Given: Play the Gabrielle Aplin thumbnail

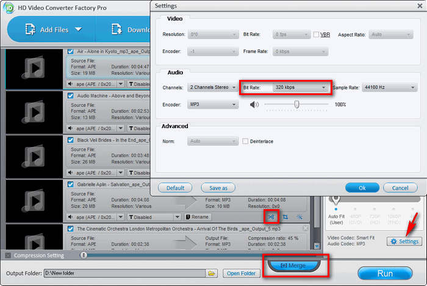Looking at the screenshot, I should click(x=34, y=201).
